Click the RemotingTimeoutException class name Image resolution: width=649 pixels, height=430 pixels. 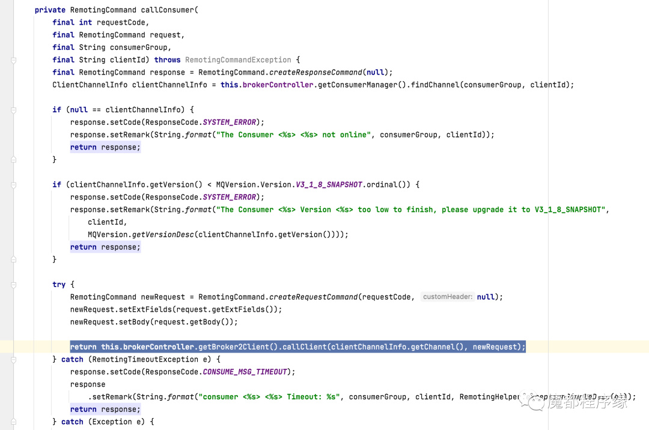[x=145, y=359]
